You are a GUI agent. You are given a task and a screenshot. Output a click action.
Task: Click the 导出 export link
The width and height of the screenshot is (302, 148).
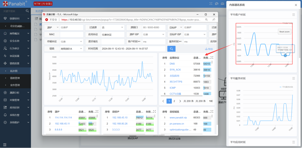point(209,49)
